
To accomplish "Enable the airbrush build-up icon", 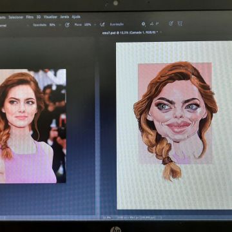I will (102, 24).
